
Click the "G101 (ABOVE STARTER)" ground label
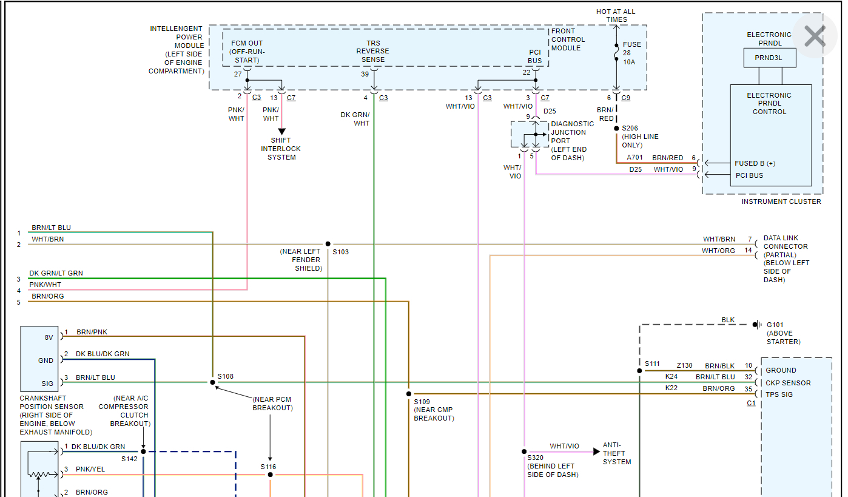coord(784,333)
